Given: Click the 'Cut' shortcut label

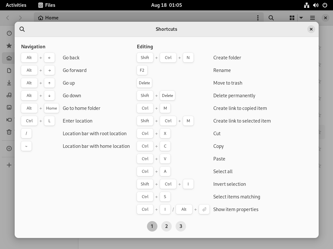Looking at the screenshot, I should [217, 134].
